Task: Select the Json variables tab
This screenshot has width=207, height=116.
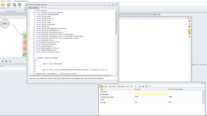Action: (x=127, y=86)
